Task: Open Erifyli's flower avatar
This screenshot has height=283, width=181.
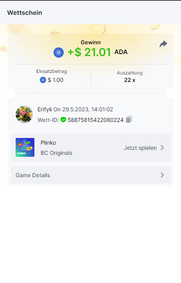Action: tap(24, 114)
